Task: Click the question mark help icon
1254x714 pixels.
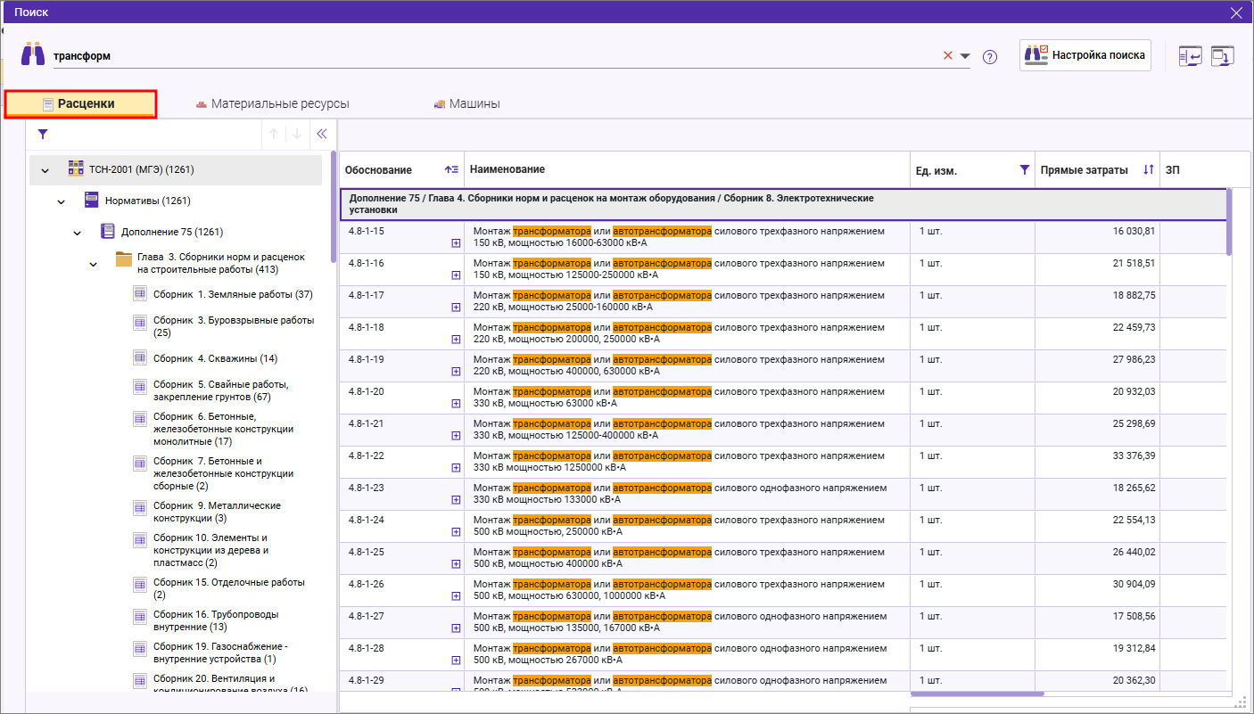Action: [x=989, y=57]
